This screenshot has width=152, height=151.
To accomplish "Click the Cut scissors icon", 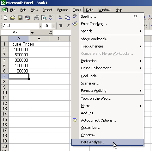I will (60, 18).
